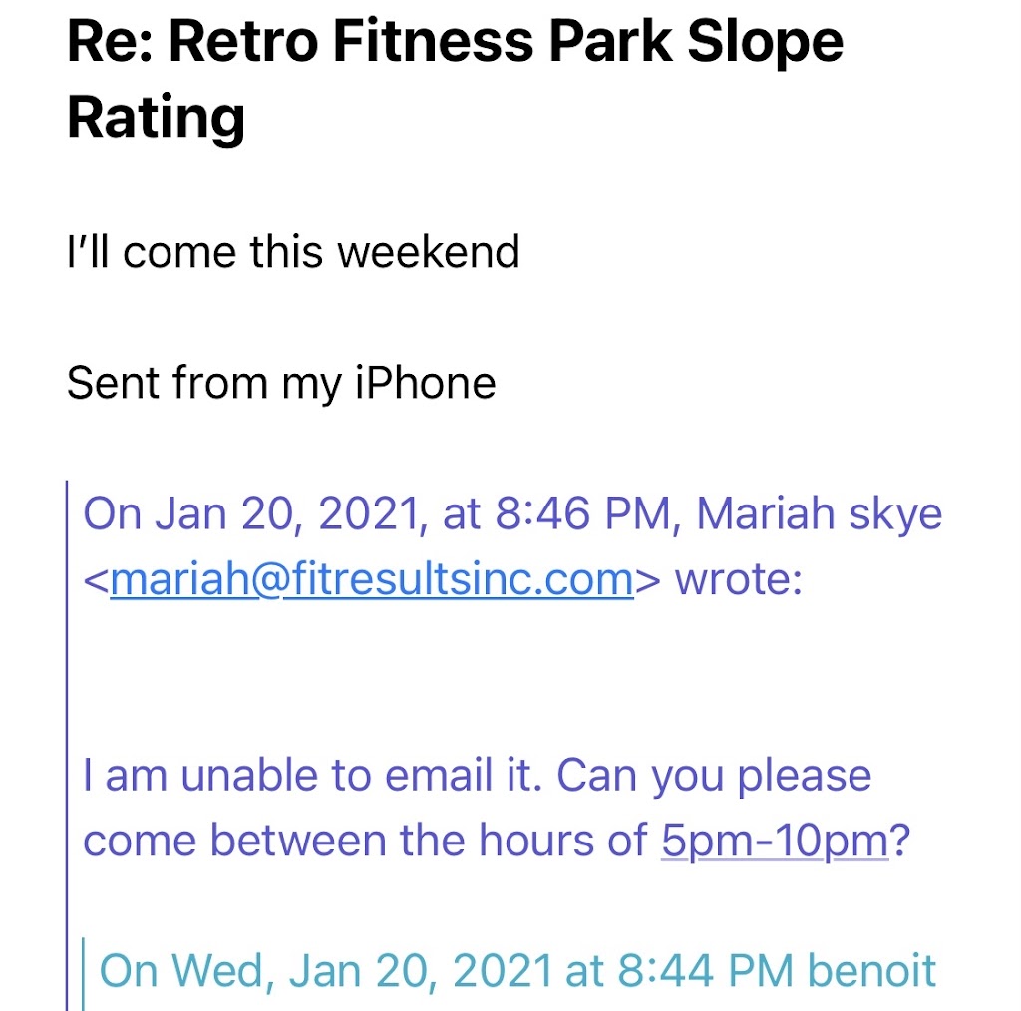
Task: Click the name "benoit" in the nested quote
Action: (x=871, y=971)
